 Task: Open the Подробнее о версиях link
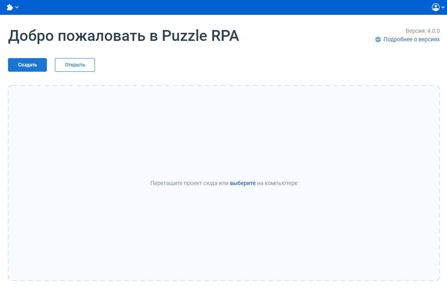(411, 39)
